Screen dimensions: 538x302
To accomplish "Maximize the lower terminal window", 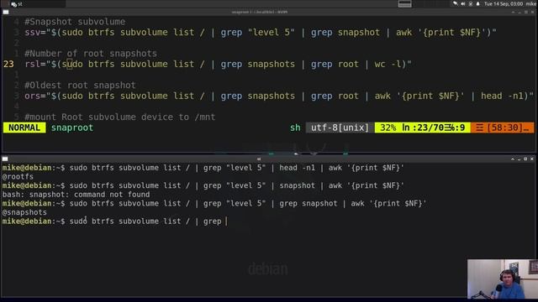I will pos(525,159).
